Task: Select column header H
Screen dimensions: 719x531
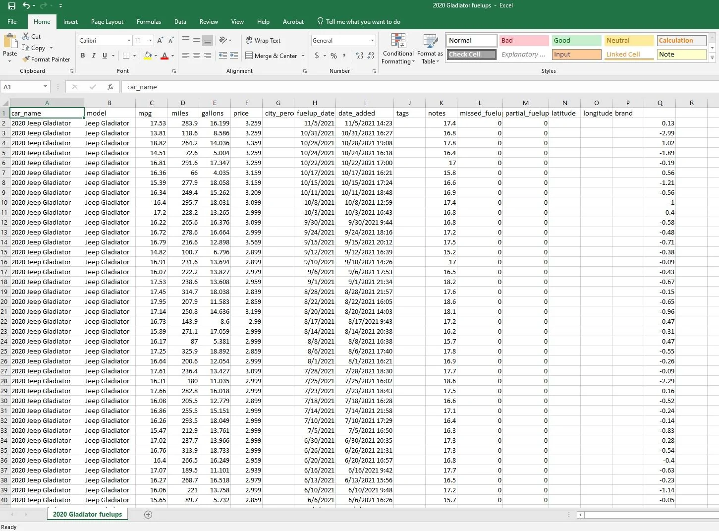Action: click(x=315, y=103)
